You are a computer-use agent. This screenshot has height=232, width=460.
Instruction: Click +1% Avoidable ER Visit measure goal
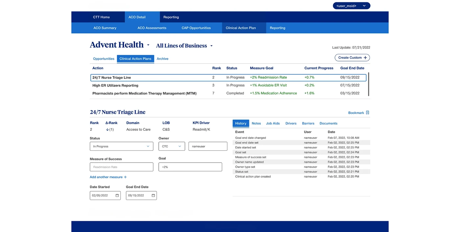268,85
